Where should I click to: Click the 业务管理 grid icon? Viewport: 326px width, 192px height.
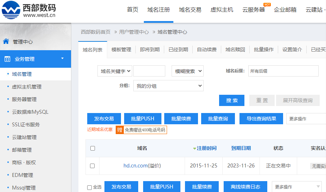tap(7, 59)
